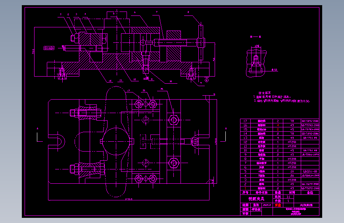This screenshot has width=344, height=223.
Task: Click the GB2211-80 standard cell
Action: [310, 171]
